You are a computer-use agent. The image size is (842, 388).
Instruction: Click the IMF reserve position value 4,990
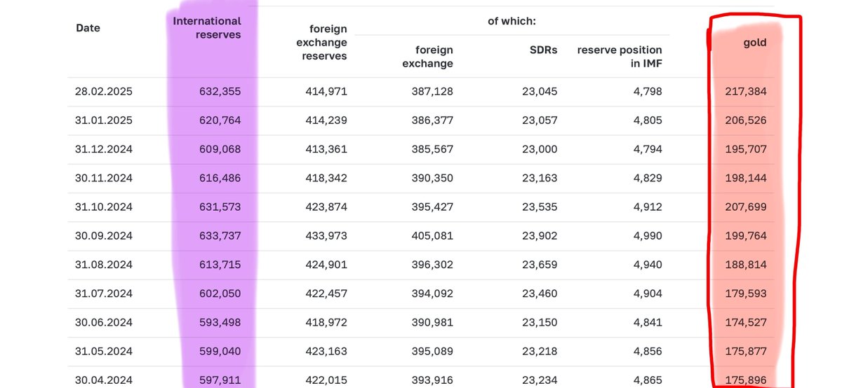point(647,236)
